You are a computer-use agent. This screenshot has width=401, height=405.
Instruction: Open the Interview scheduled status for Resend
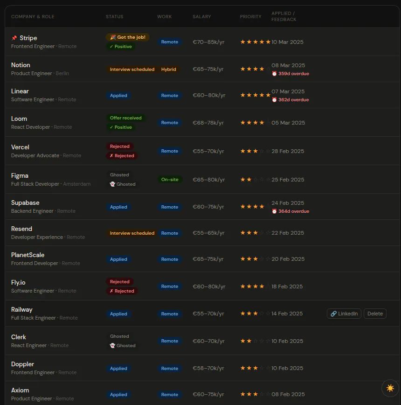(x=132, y=233)
